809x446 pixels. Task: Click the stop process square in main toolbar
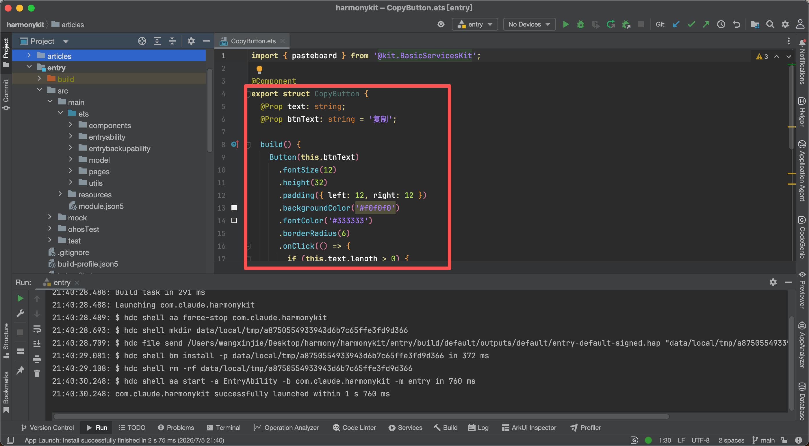(x=641, y=25)
